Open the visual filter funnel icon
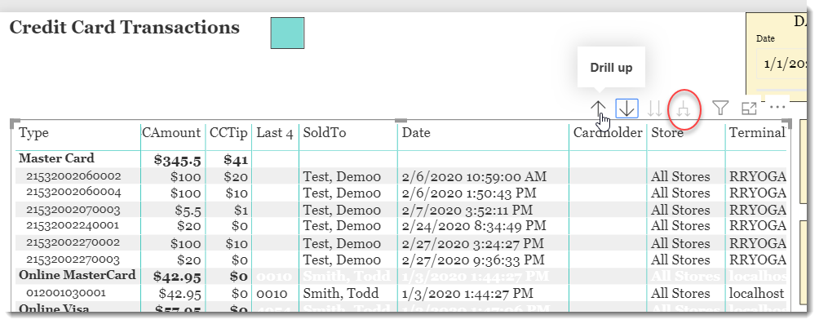Image resolution: width=819 pixels, height=324 pixels. pos(721,109)
